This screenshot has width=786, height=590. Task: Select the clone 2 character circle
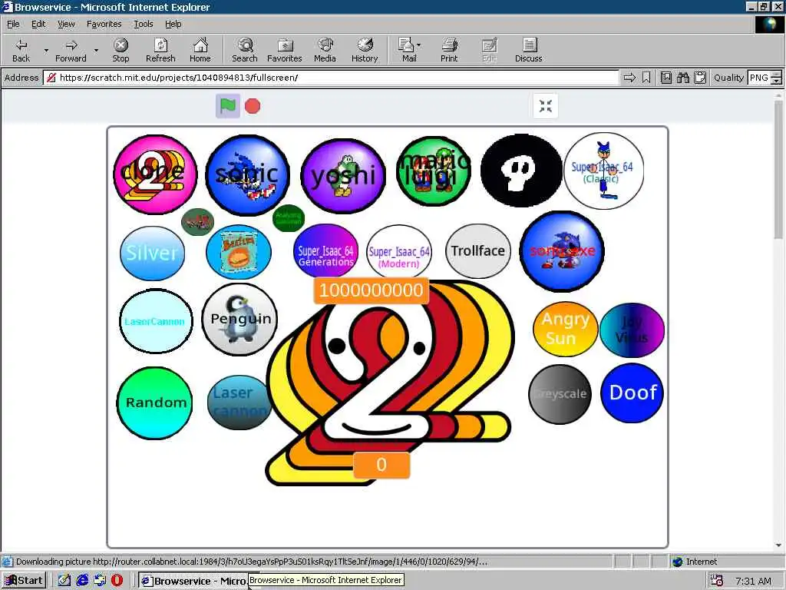coord(155,174)
